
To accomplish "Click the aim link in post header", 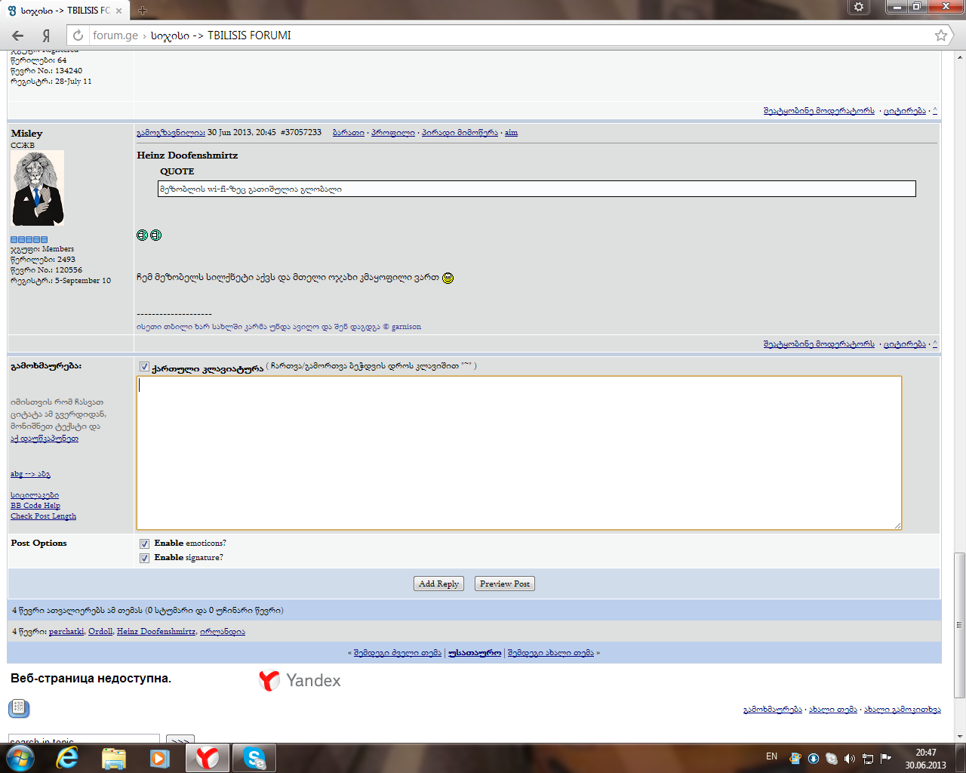I will pos(511,133).
